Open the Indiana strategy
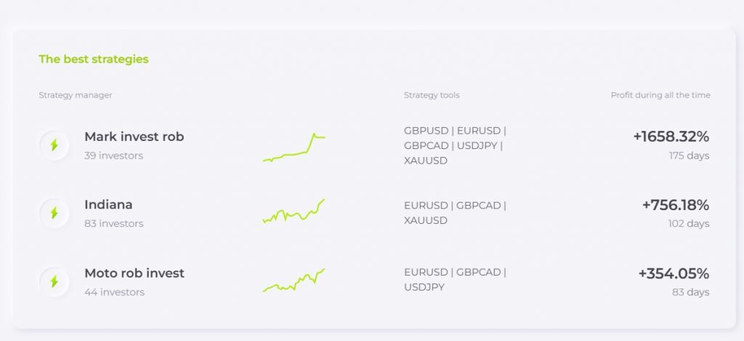Screen dimensions: 744x341 [x=108, y=205]
